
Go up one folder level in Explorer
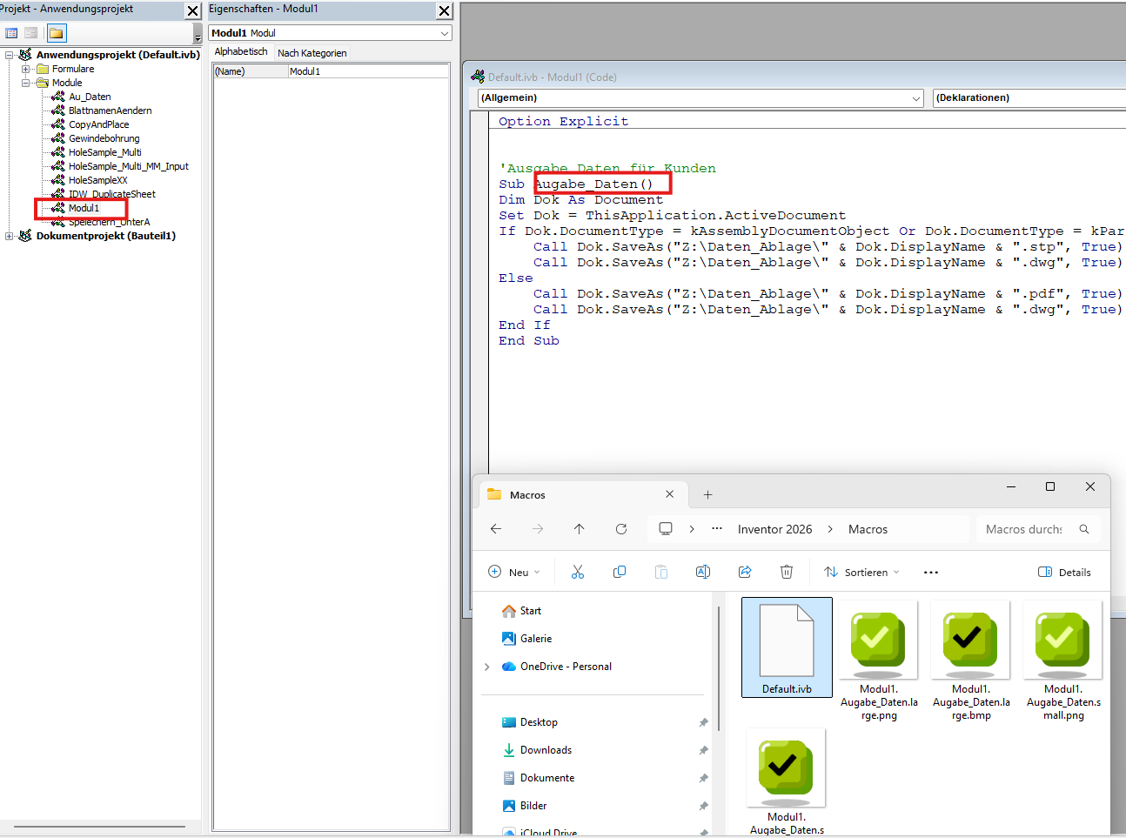coord(580,529)
